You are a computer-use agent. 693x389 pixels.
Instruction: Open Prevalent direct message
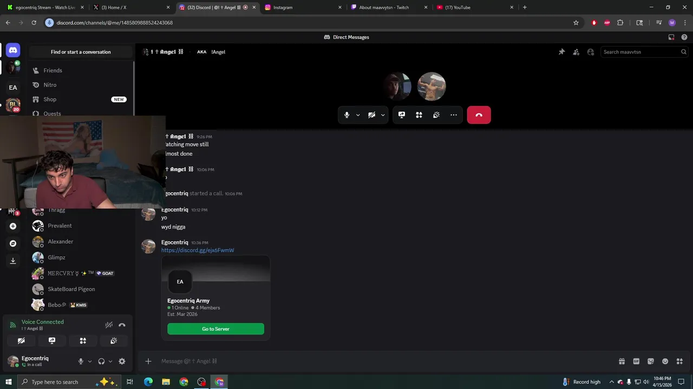[81, 226]
